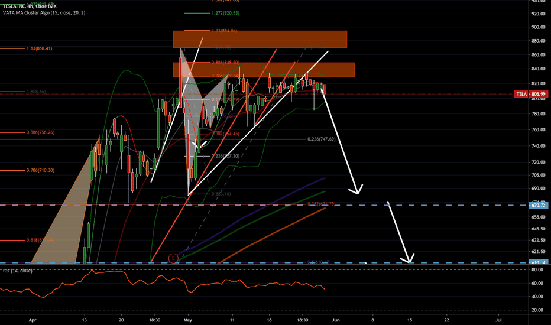Click the 920.00 price axis label
The height and width of the screenshot is (325, 551).
click(x=539, y=14)
